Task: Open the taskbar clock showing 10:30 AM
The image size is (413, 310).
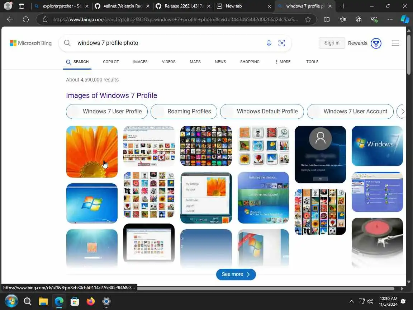Action: [388, 301]
